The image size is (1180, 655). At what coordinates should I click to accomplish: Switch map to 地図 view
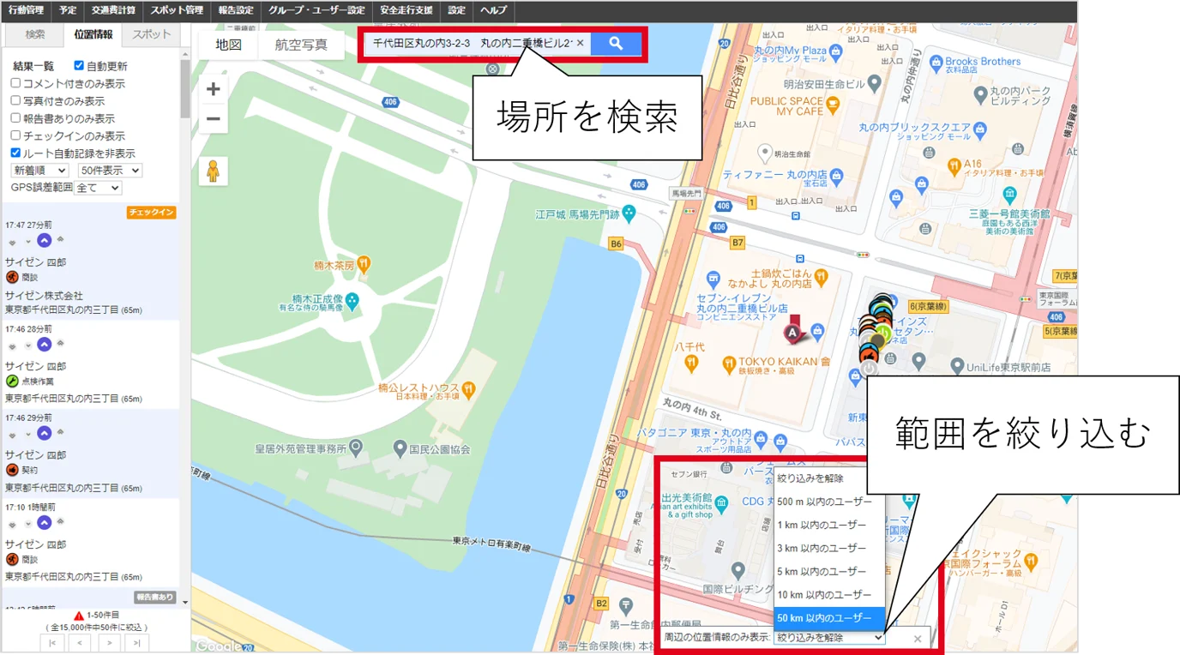[x=229, y=45]
